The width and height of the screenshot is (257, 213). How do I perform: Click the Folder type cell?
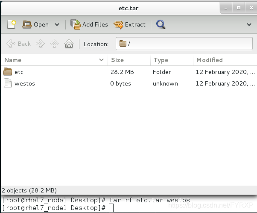(162, 72)
